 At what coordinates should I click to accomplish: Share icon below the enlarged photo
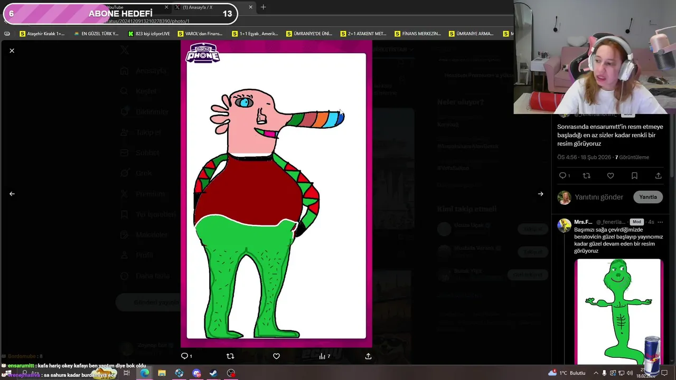point(368,356)
